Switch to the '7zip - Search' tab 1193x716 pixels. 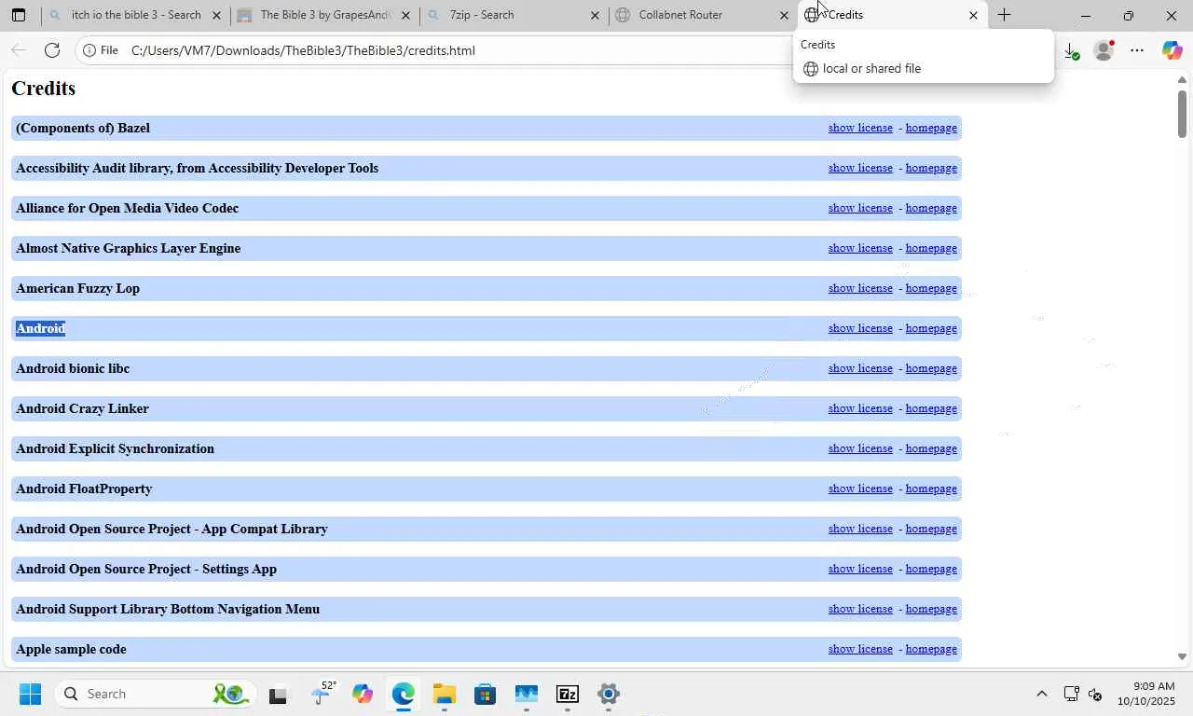point(513,15)
